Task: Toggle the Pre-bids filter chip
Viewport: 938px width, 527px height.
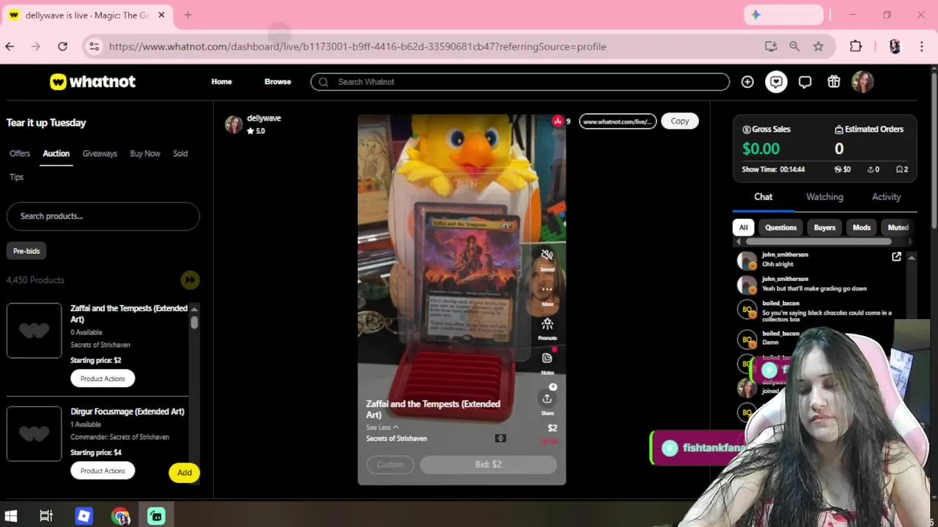Action: (x=26, y=251)
